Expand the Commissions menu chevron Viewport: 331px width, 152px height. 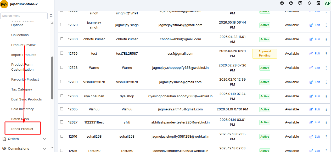coord(45,149)
